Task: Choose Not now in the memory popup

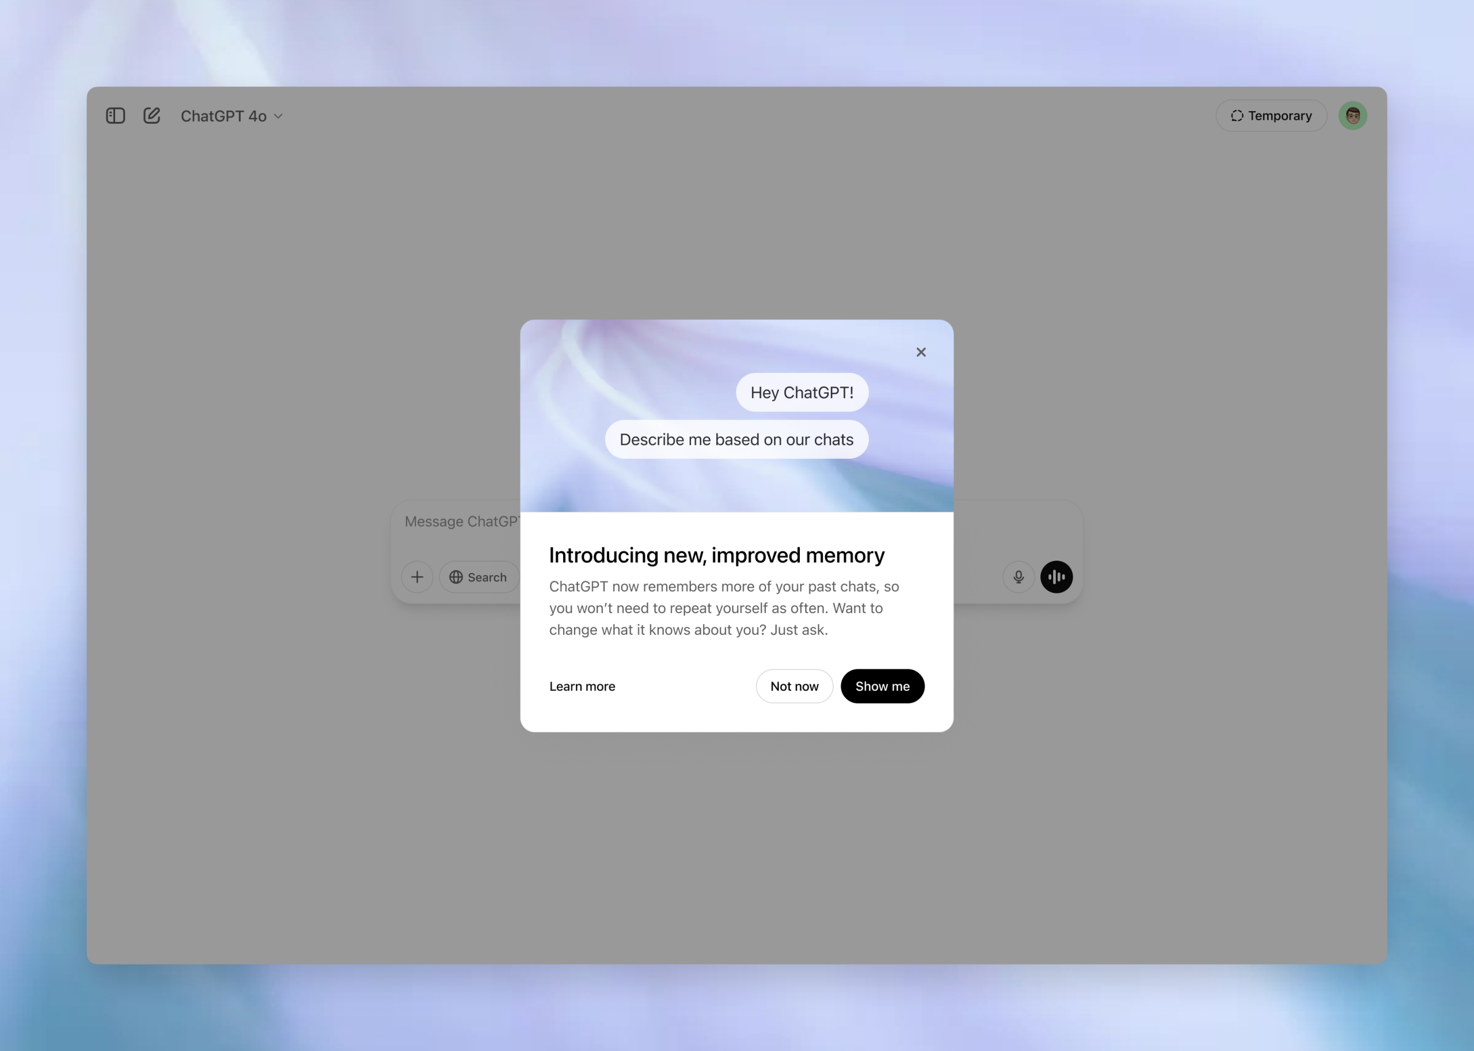Action: pyautogui.click(x=793, y=686)
